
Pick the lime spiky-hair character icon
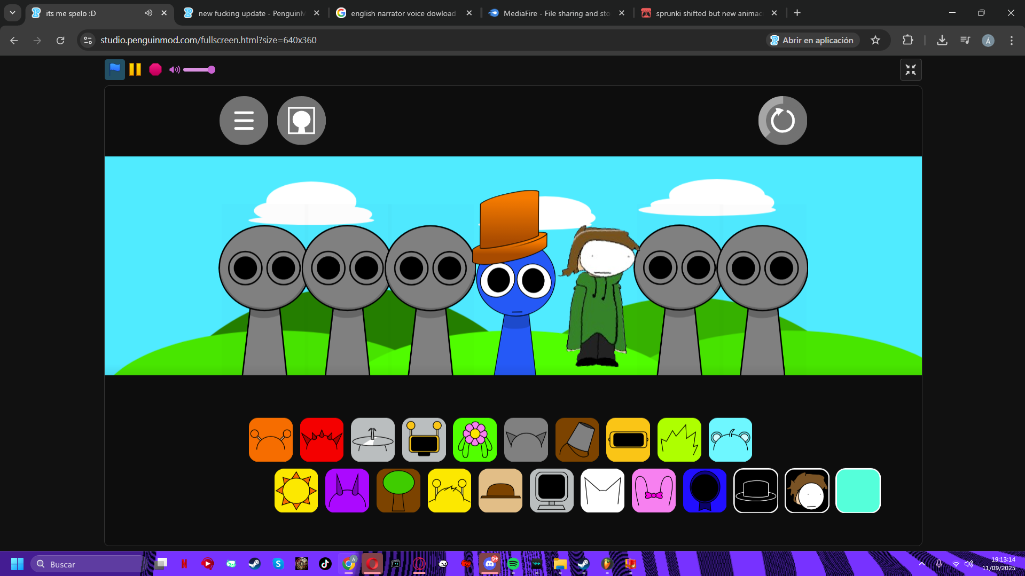(x=679, y=439)
